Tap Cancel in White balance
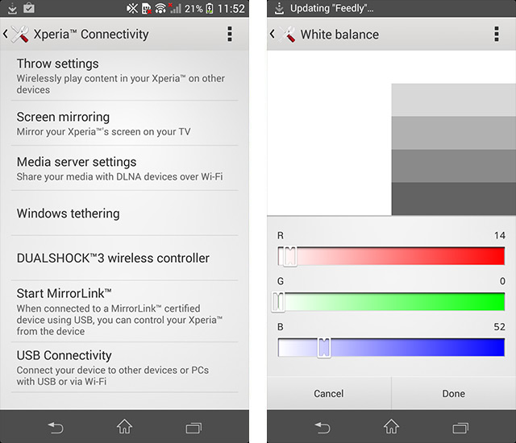Viewport: 516px width, 443px height. (329, 393)
